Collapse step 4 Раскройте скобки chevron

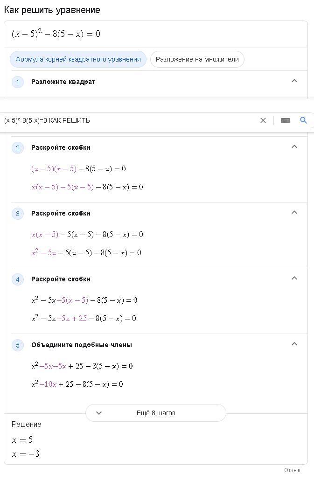click(x=294, y=278)
